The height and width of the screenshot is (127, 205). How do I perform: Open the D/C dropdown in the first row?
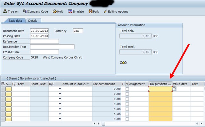(60, 89)
